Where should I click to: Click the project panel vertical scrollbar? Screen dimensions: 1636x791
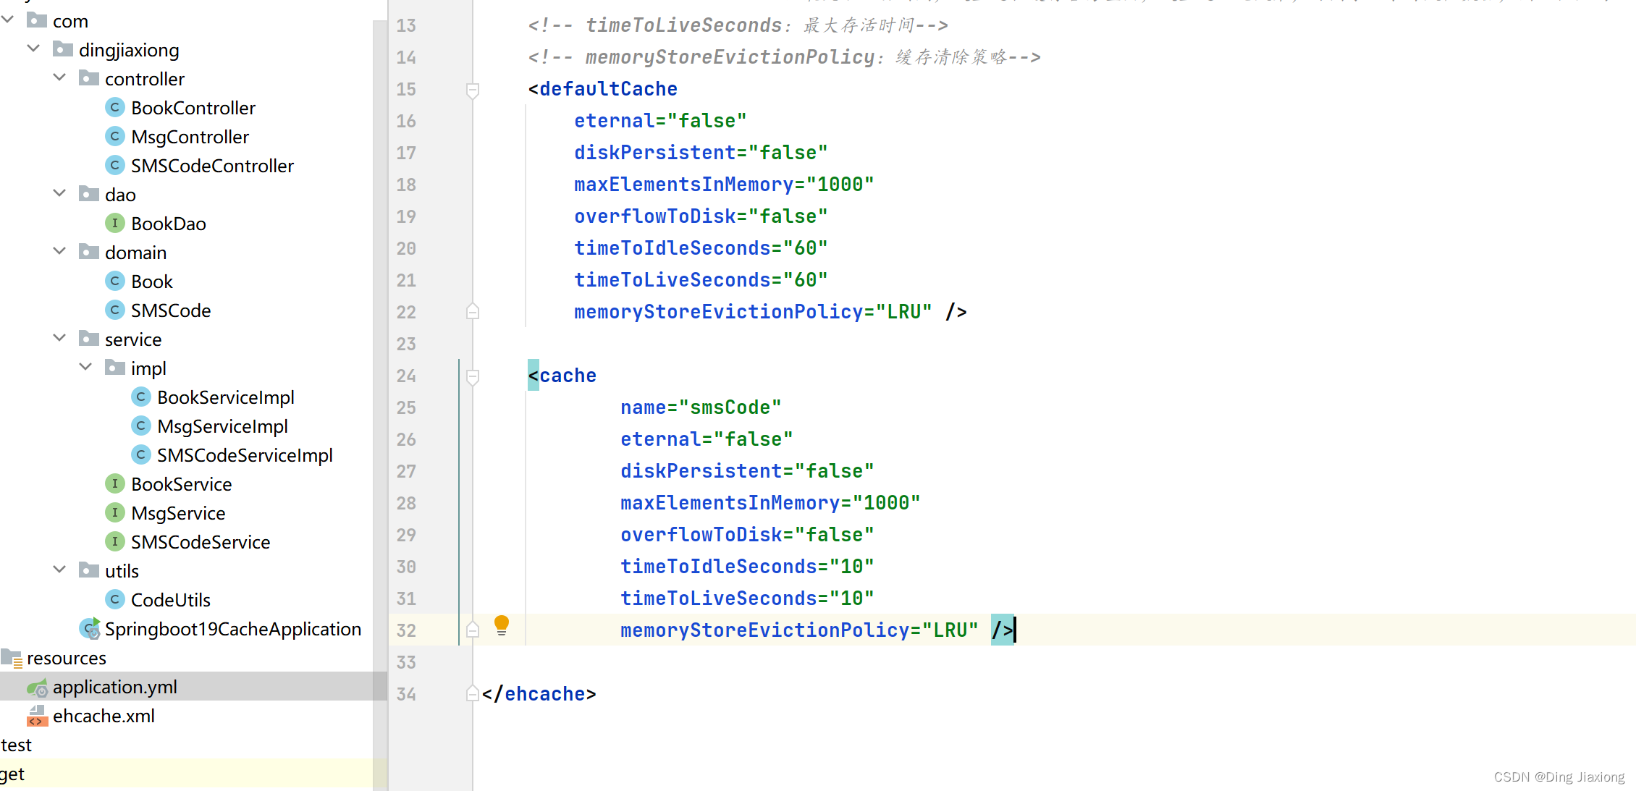380,405
